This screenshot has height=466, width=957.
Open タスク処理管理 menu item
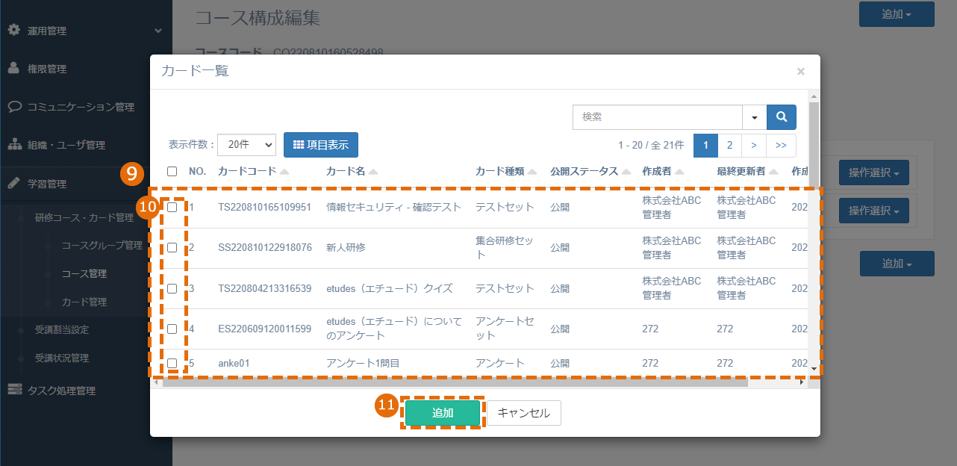[x=61, y=391]
